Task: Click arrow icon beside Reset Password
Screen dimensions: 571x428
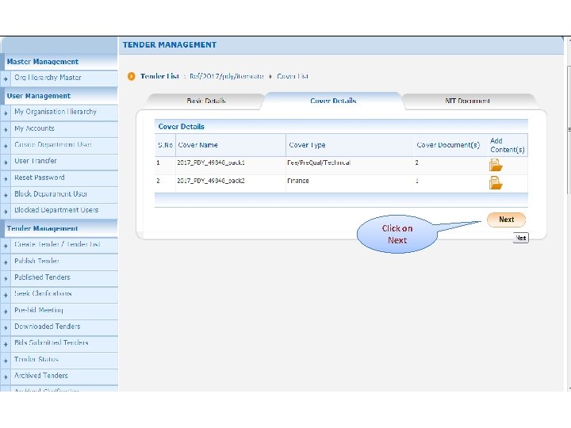Action: pyautogui.click(x=6, y=178)
